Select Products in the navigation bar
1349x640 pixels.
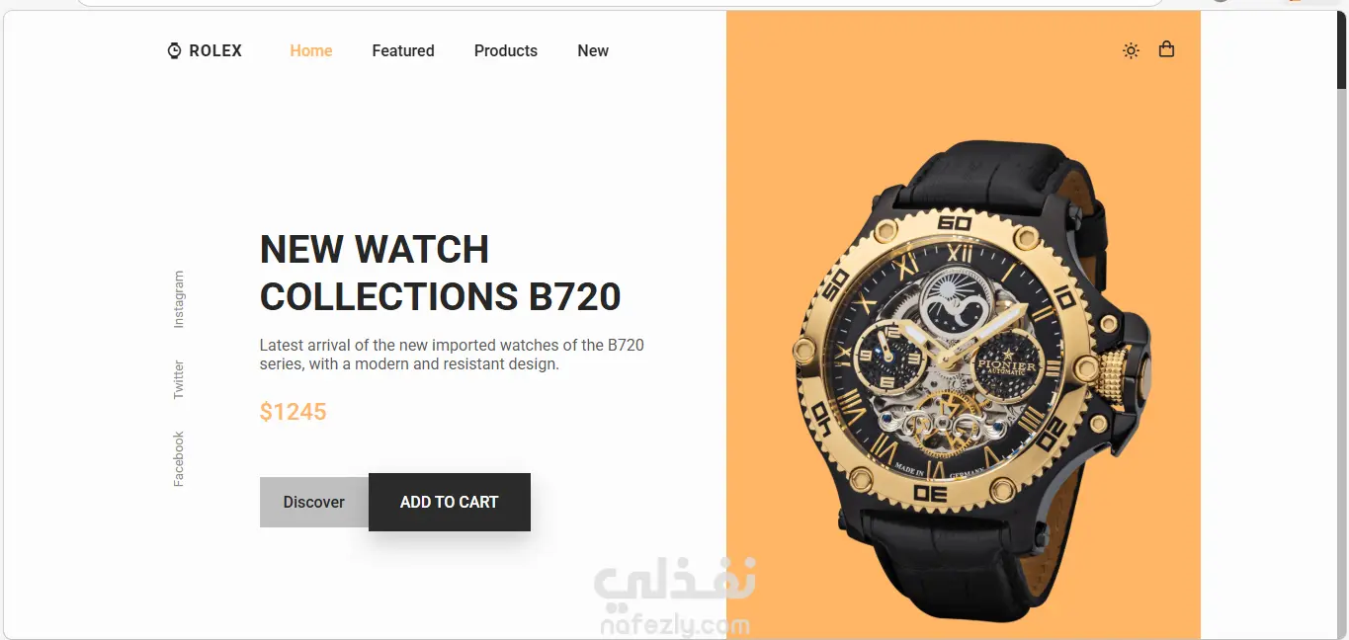click(x=506, y=50)
